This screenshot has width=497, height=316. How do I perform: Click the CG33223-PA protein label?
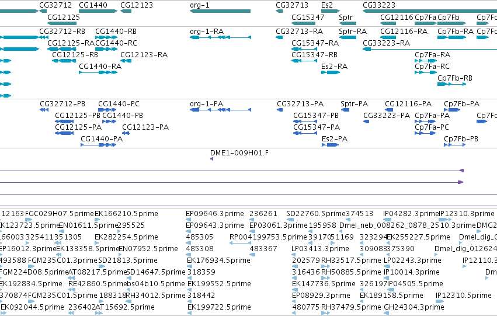click(387, 116)
